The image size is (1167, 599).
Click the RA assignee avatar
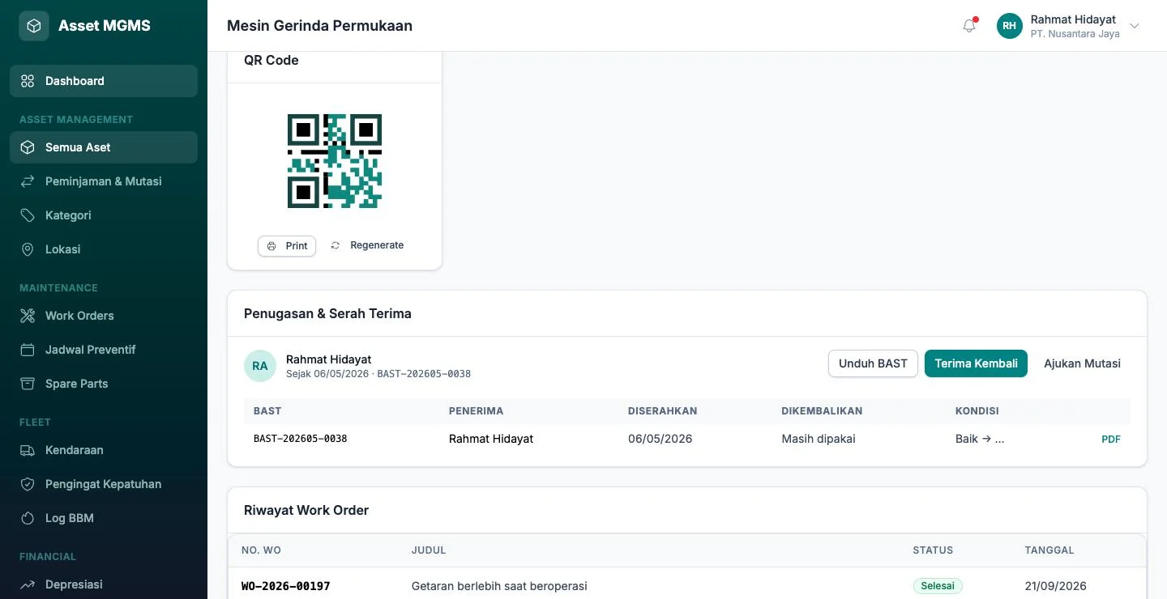click(260, 366)
